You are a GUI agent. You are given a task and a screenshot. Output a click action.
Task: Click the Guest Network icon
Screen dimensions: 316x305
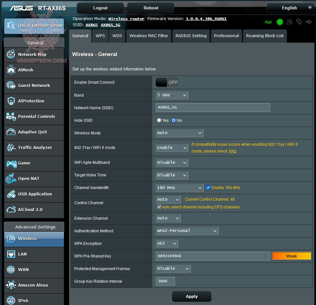click(x=11, y=85)
